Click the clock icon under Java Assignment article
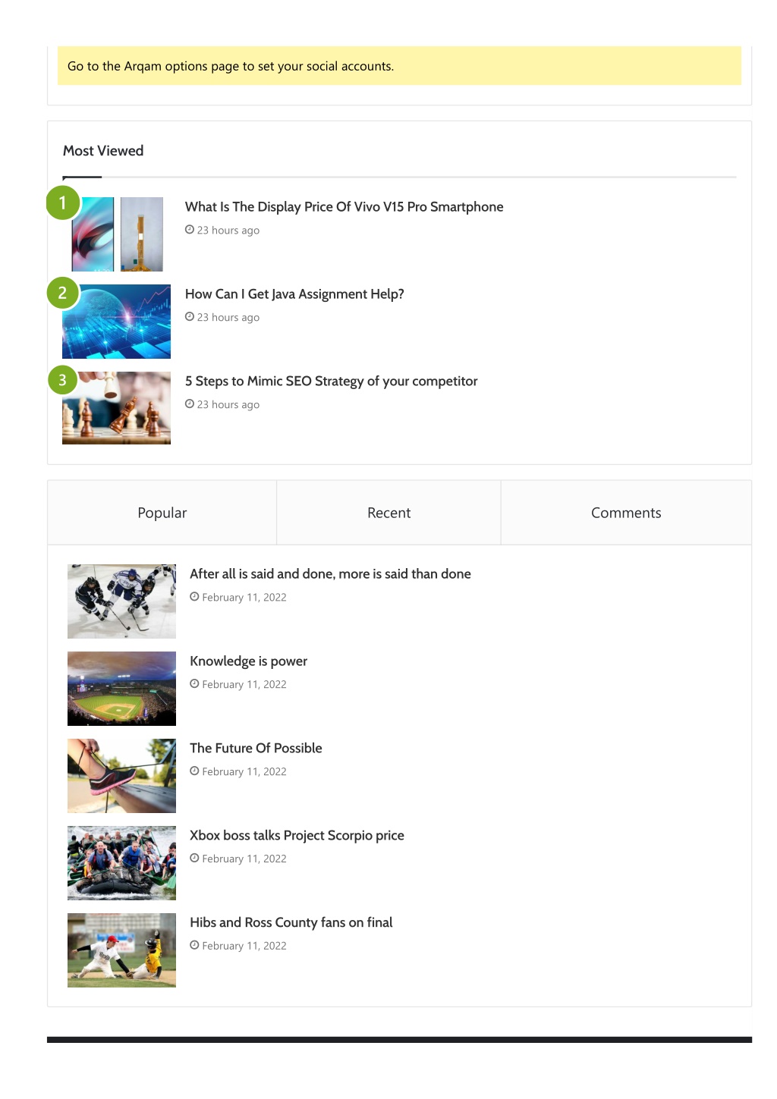777x1099 pixels. coord(190,317)
